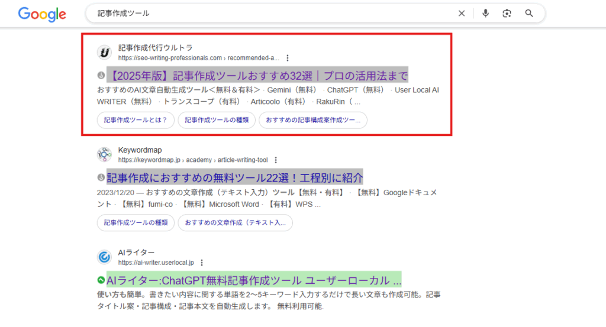
Task: Start voice search with microphone icon
Action: (485, 14)
